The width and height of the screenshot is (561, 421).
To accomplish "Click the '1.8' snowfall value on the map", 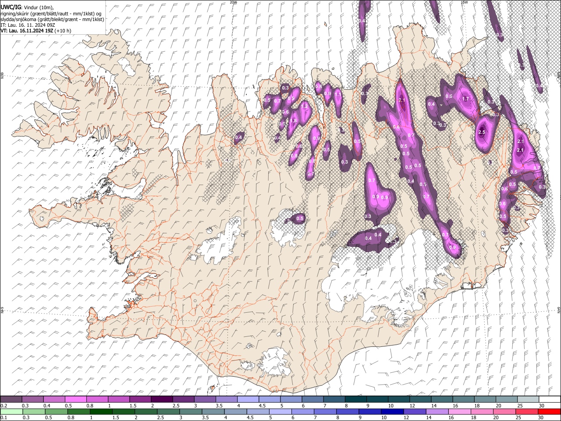I will pos(294,121).
